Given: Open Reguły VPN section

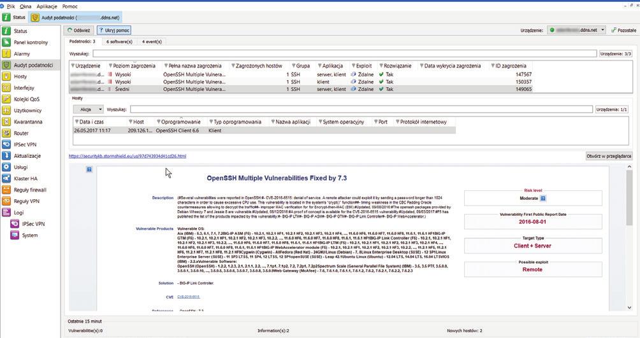Looking at the screenshot, I should click(x=27, y=201).
